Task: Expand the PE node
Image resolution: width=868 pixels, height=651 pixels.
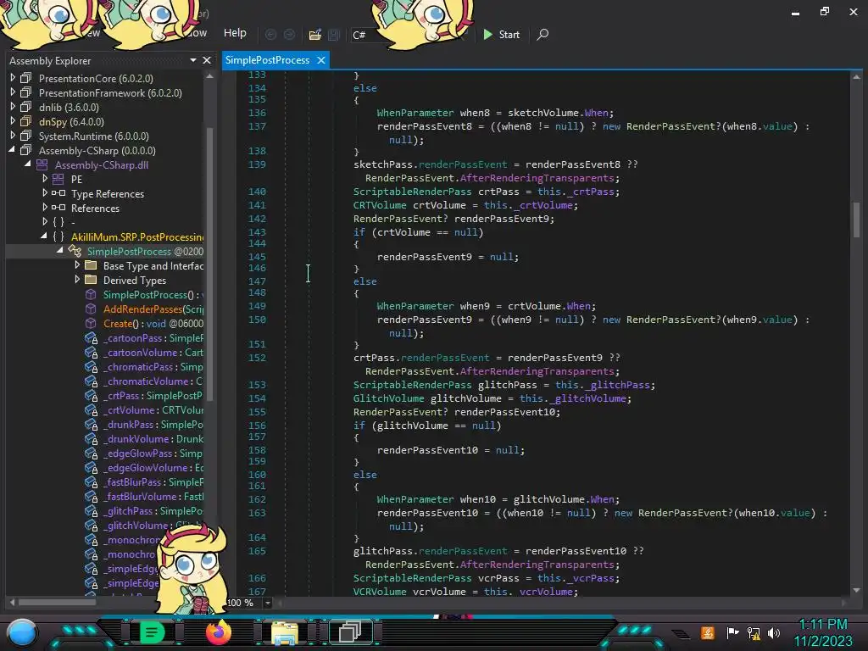Action: point(45,178)
